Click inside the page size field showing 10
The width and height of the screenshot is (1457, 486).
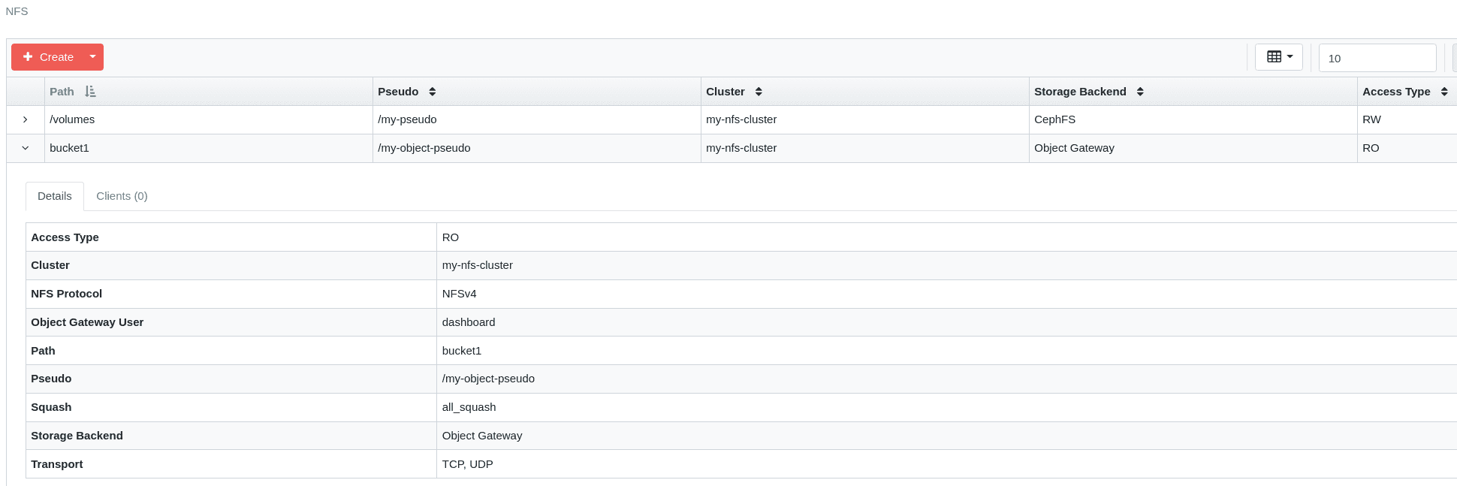click(x=1377, y=58)
